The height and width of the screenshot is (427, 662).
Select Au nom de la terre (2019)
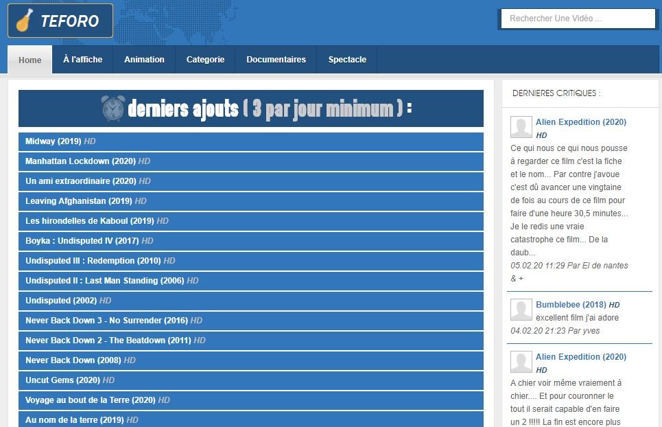tap(251, 419)
